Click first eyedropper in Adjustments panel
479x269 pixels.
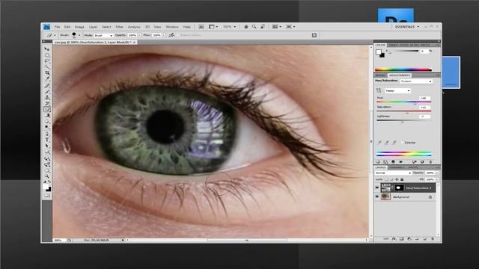point(379,143)
